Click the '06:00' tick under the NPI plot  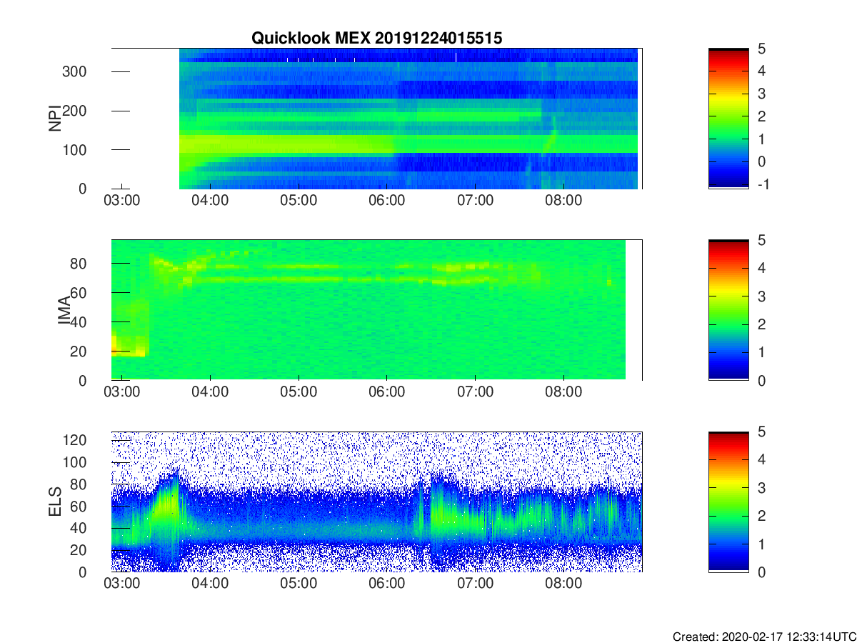[x=387, y=201]
